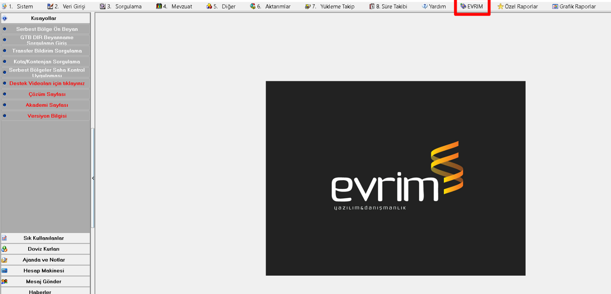Open the Grafik Raporlar menu

(574, 6)
